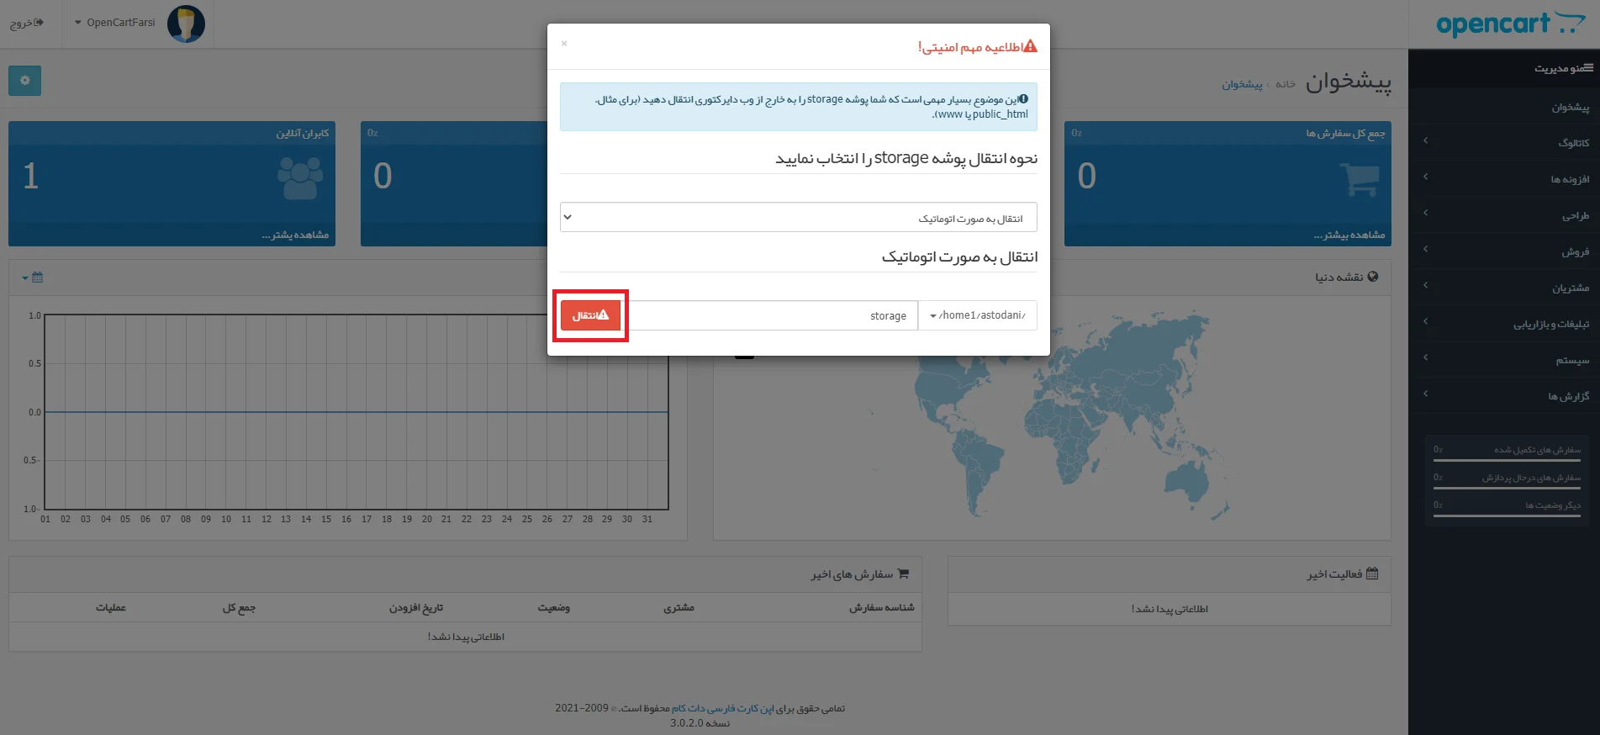
Task: Click the info icon in the blue alert
Action: 1023,98
